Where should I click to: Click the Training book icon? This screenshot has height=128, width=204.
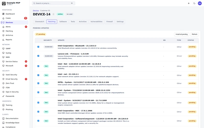(3, 105)
